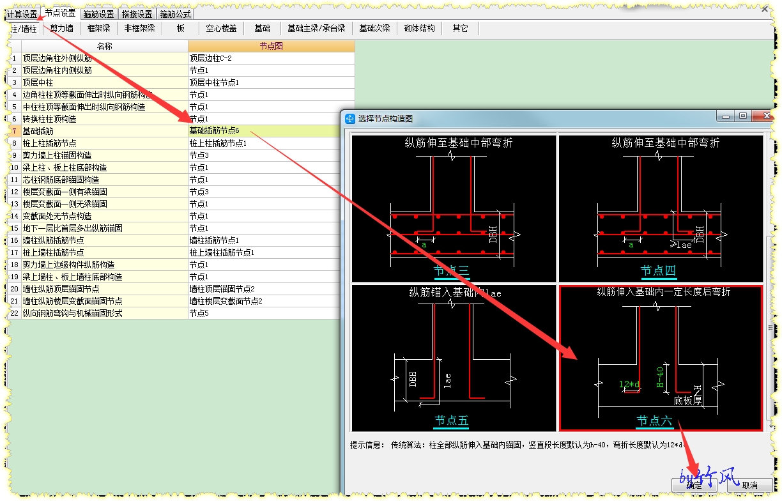Maximize the 选择节点构造图 dialog
The height and width of the screenshot is (501, 782).
(x=742, y=116)
